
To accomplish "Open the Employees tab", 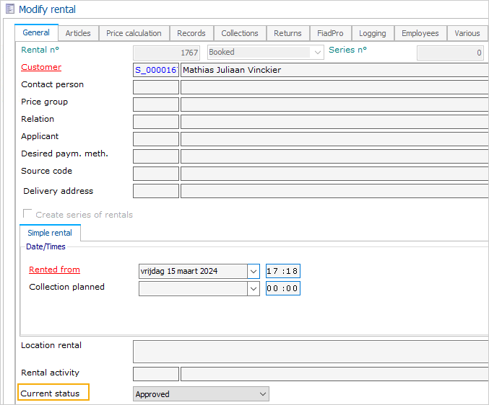I will click(420, 33).
